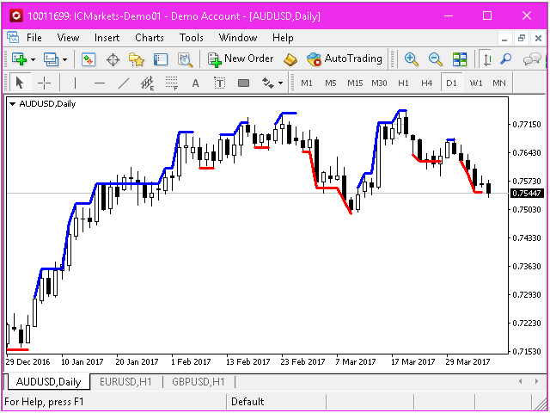Open the Charts menu

(149, 38)
